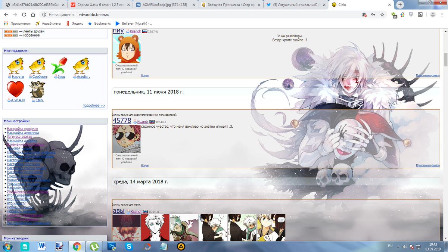This screenshot has width=448, height=252.
Task: Open the tulip gift from Iesu
Action: (x=59, y=66)
